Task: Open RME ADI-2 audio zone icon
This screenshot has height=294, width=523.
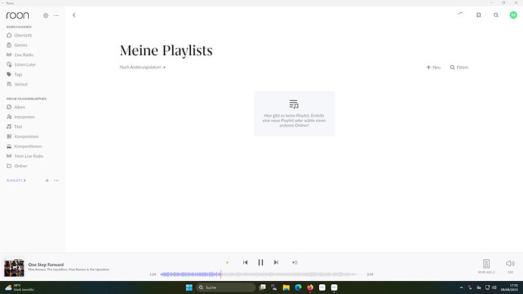Action: [487, 264]
